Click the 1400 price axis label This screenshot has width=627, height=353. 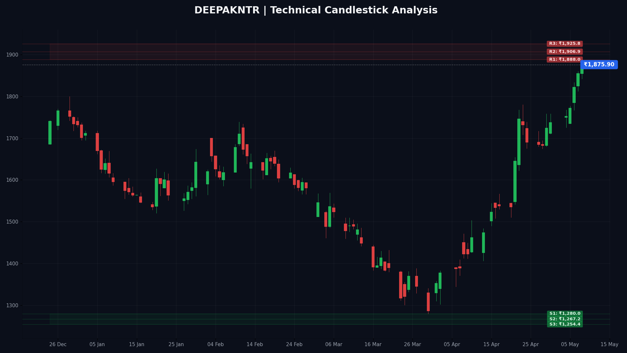click(12, 264)
